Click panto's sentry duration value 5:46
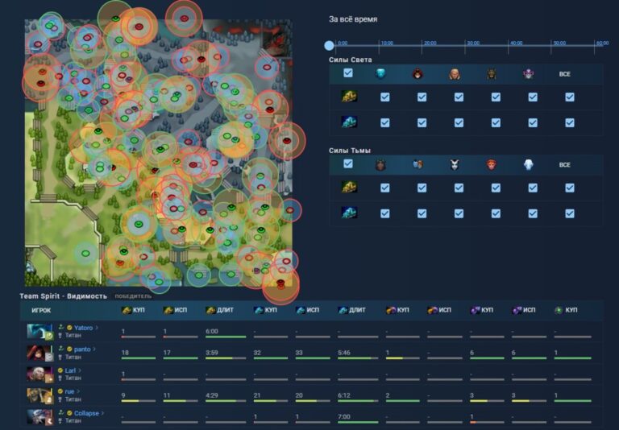This screenshot has height=430, width=619. pos(344,353)
